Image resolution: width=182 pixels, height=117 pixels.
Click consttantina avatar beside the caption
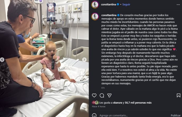tap(95, 17)
